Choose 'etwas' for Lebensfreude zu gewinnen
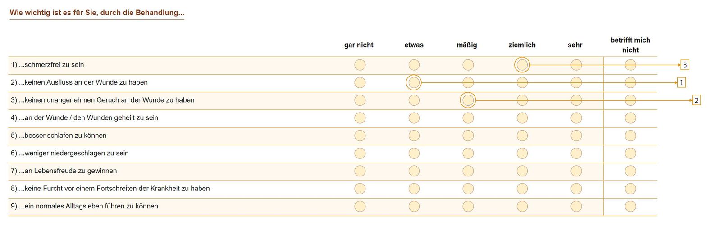The image size is (721, 235). click(x=414, y=171)
